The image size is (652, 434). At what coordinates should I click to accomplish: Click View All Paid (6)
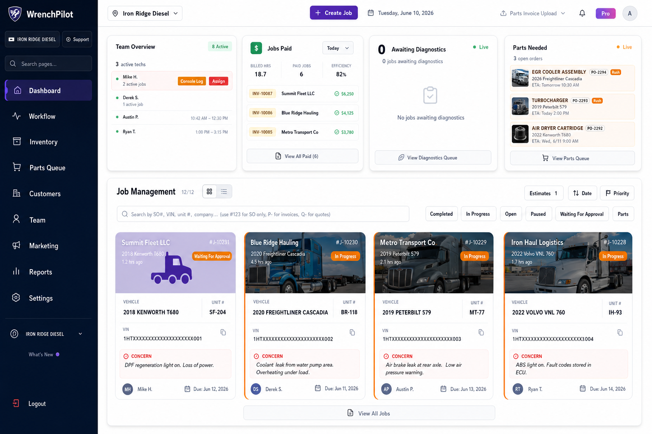point(302,156)
